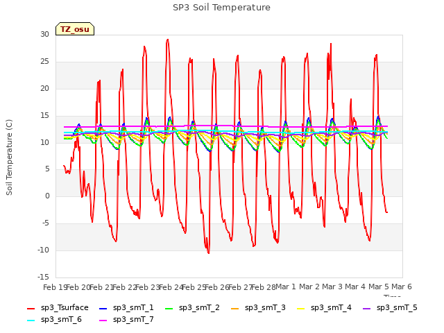444x333 pixels.
Task: Click the Soil Temperature (C) axis label
Action: pos(9,157)
